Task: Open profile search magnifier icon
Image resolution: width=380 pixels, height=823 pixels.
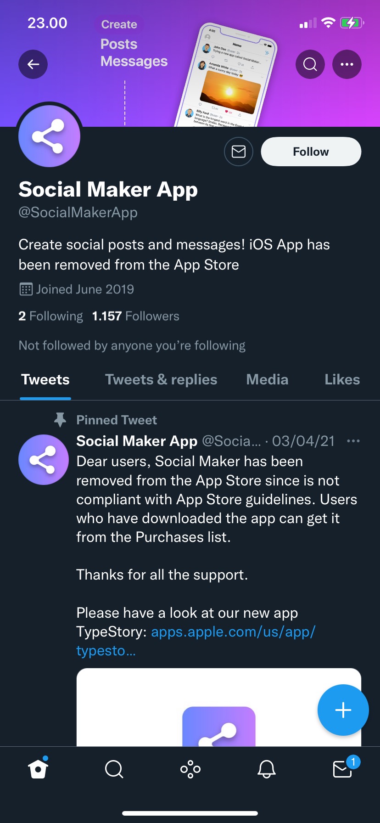Action: 310,64
